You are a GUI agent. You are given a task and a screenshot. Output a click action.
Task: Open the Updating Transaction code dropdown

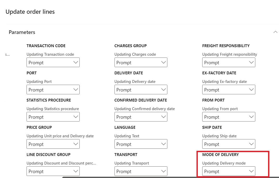point(53,62)
